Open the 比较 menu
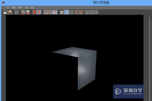This screenshot has height=101, width=152. tap(26, 8)
